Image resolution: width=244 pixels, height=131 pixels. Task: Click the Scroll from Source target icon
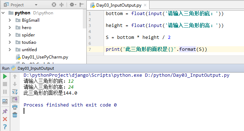(x=54, y=5)
